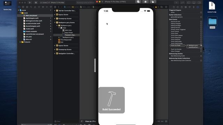Open the File inspector tab

click(x=174, y=7)
